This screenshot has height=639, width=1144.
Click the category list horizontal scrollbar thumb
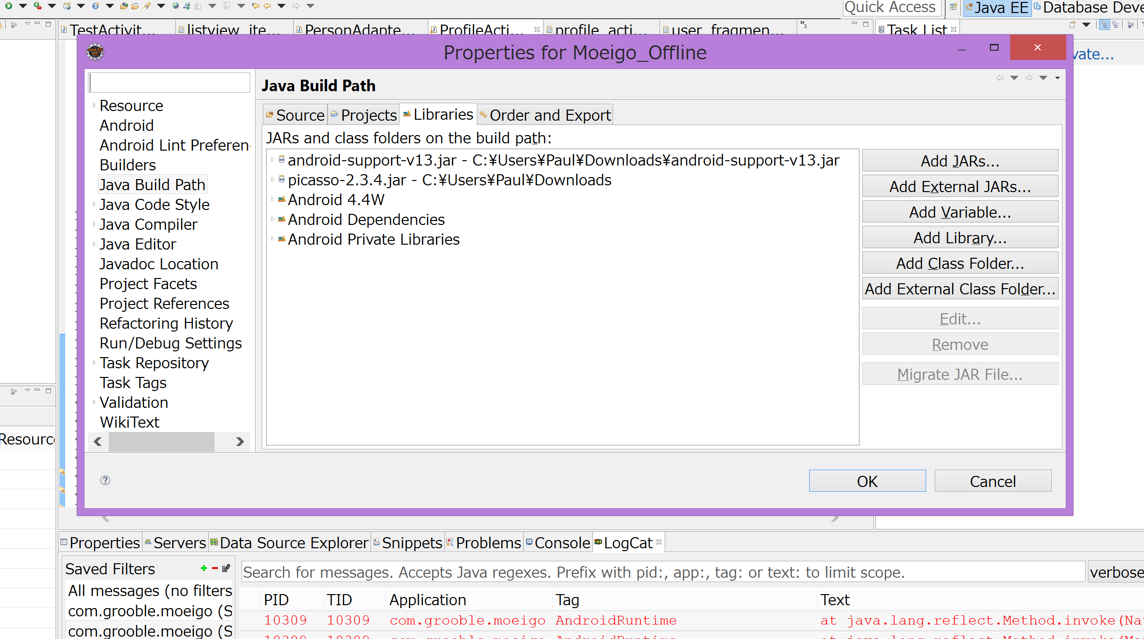pyautogui.click(x=161, y=442)
